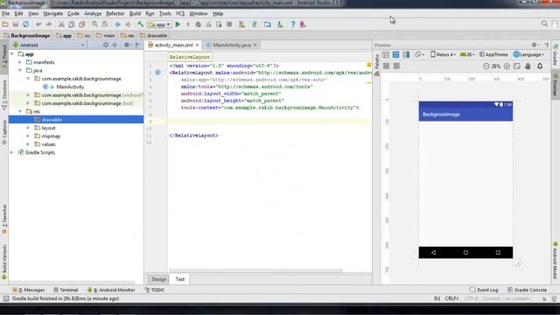Click the Open folder toolbar icon

point(5,24)
